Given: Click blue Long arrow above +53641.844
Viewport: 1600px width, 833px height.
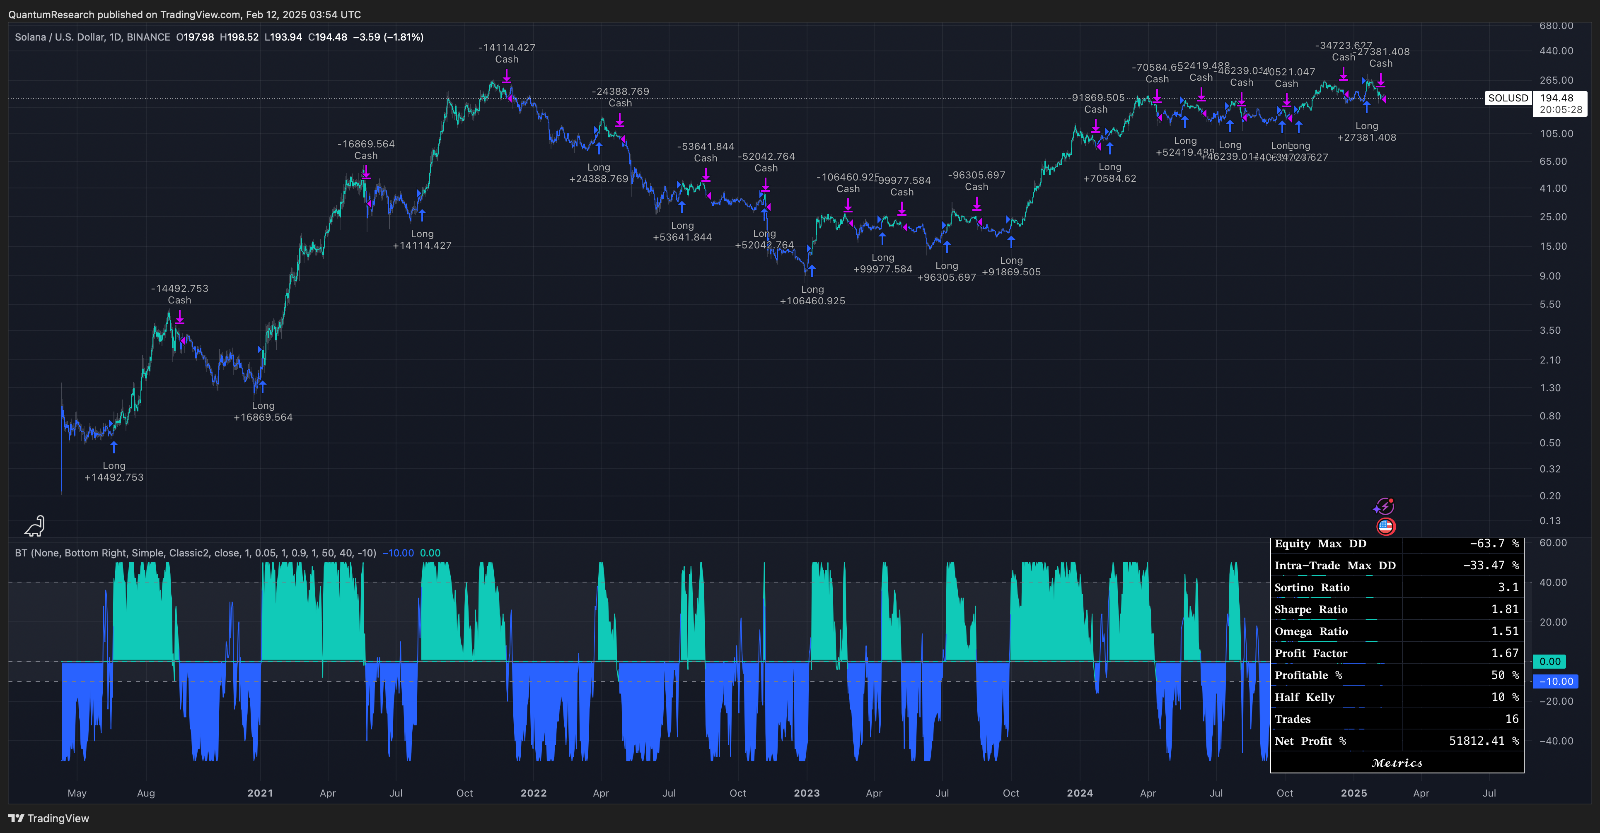Looking at the screenshot, I should tap(682, 207).
